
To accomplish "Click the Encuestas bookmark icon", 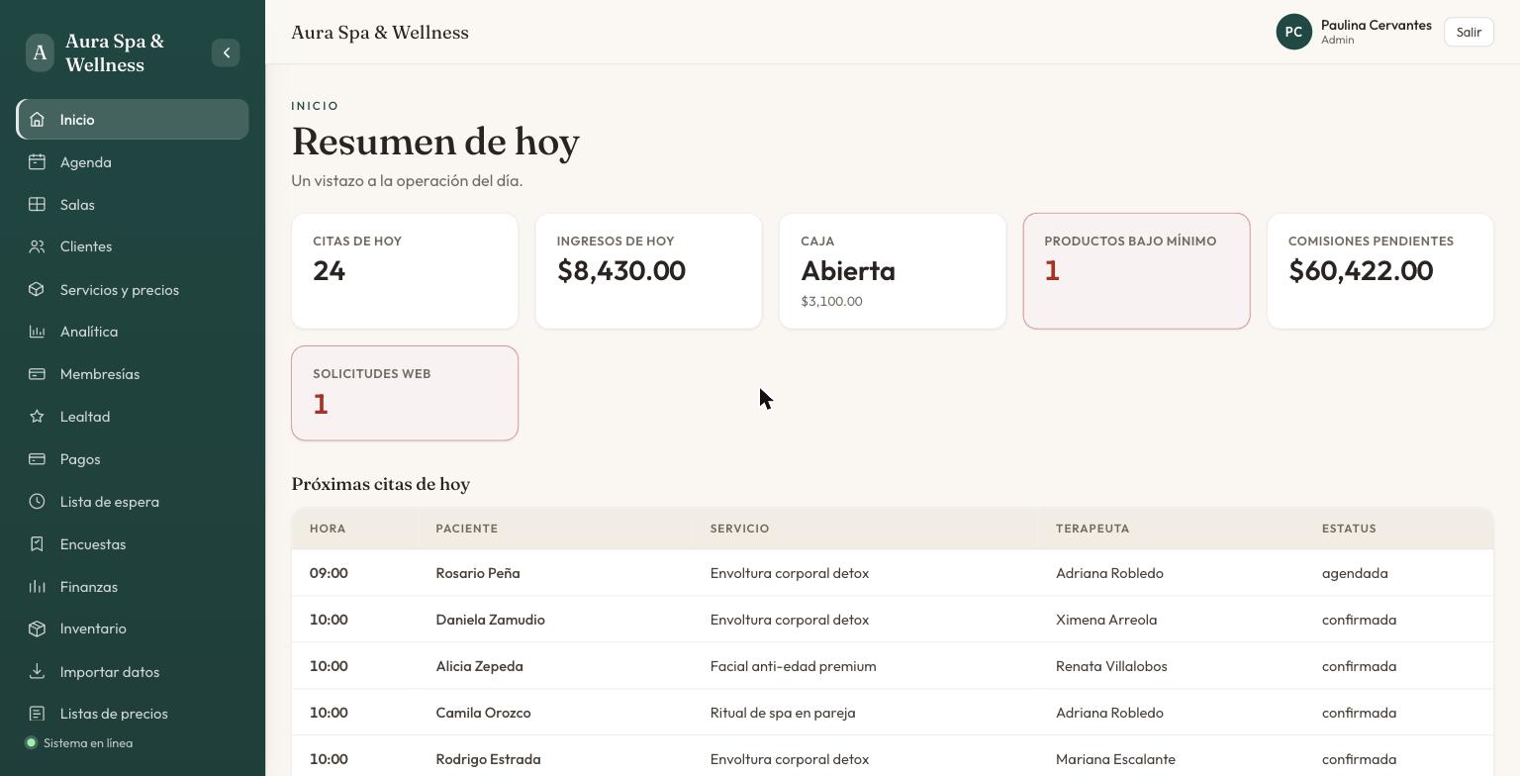I will 37,544.
